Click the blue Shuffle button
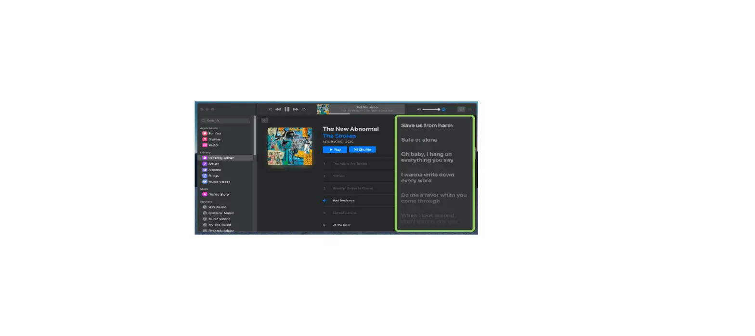Image resolution: width=755 pixels, height=336 pixels. pos(363,149)
